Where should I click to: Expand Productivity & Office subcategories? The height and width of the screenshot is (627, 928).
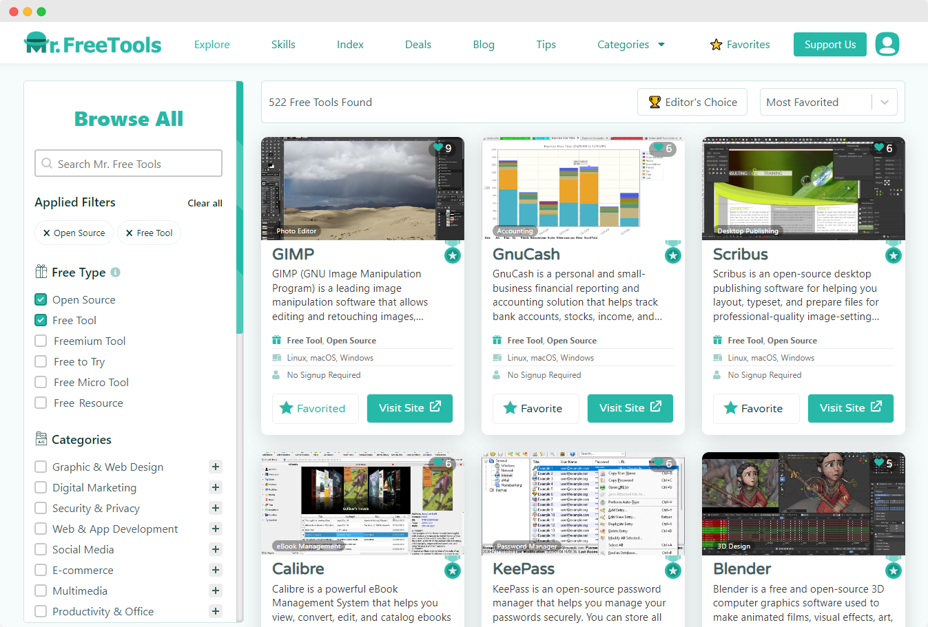point(216,611)
